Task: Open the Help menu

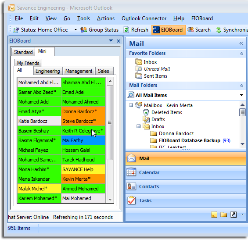Action: [179, 18]
